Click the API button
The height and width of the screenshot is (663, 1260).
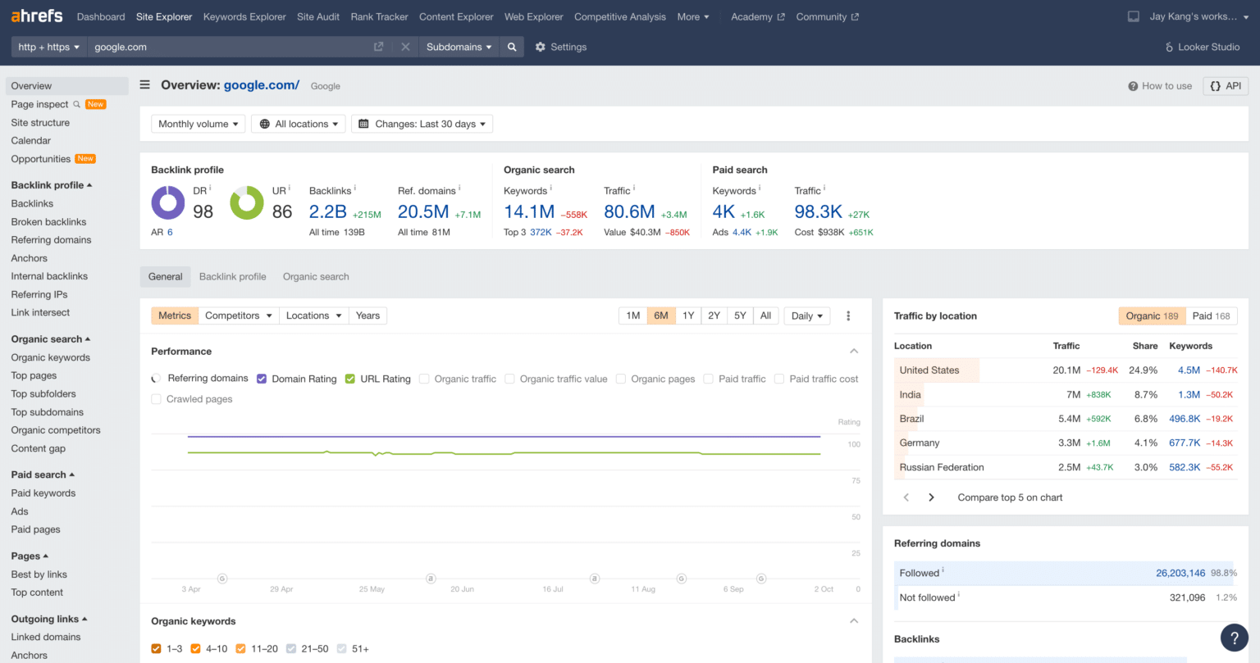click(x=1226, y=85)
